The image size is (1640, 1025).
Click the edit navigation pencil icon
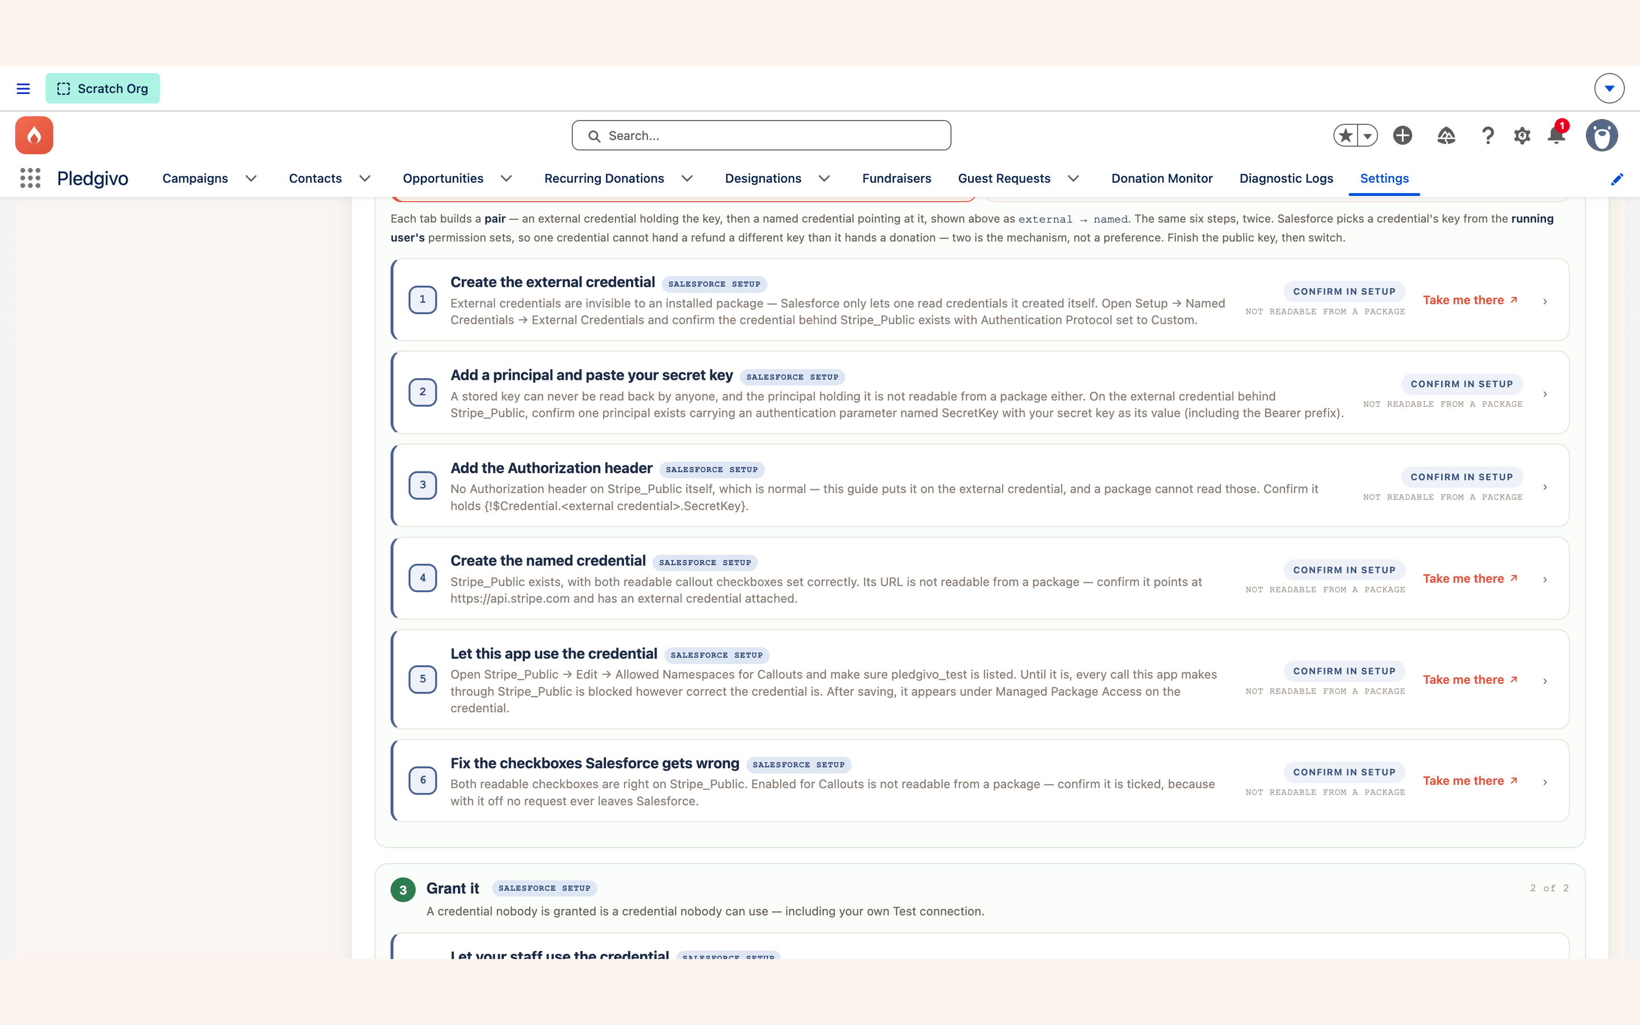pos(1617,179)
